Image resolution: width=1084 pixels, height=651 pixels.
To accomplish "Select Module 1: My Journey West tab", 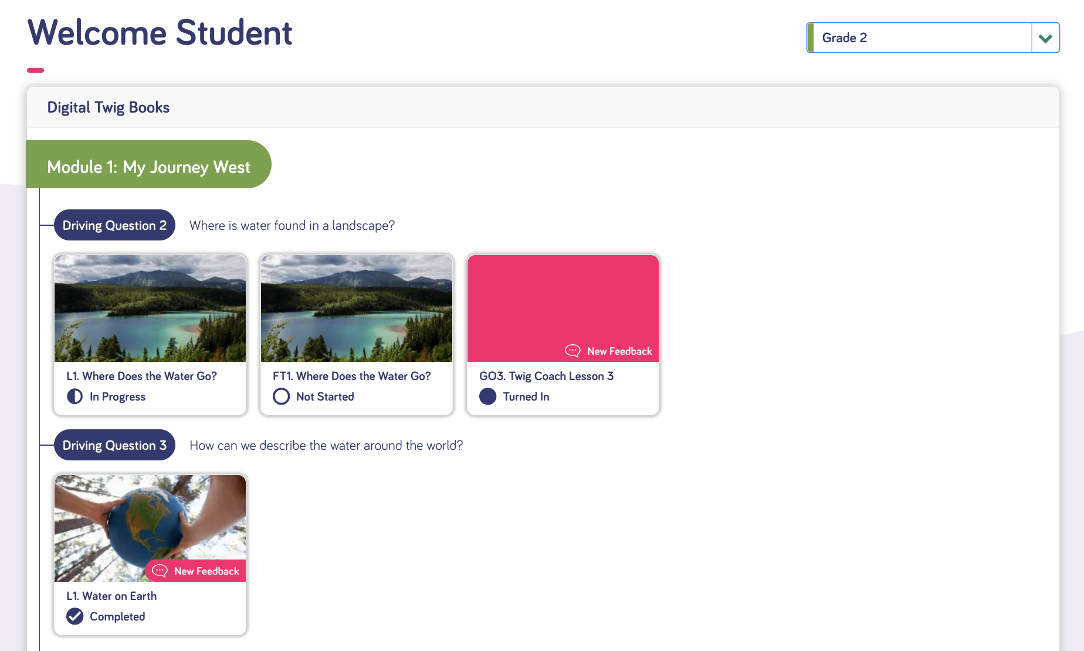I will click(148, 167).
